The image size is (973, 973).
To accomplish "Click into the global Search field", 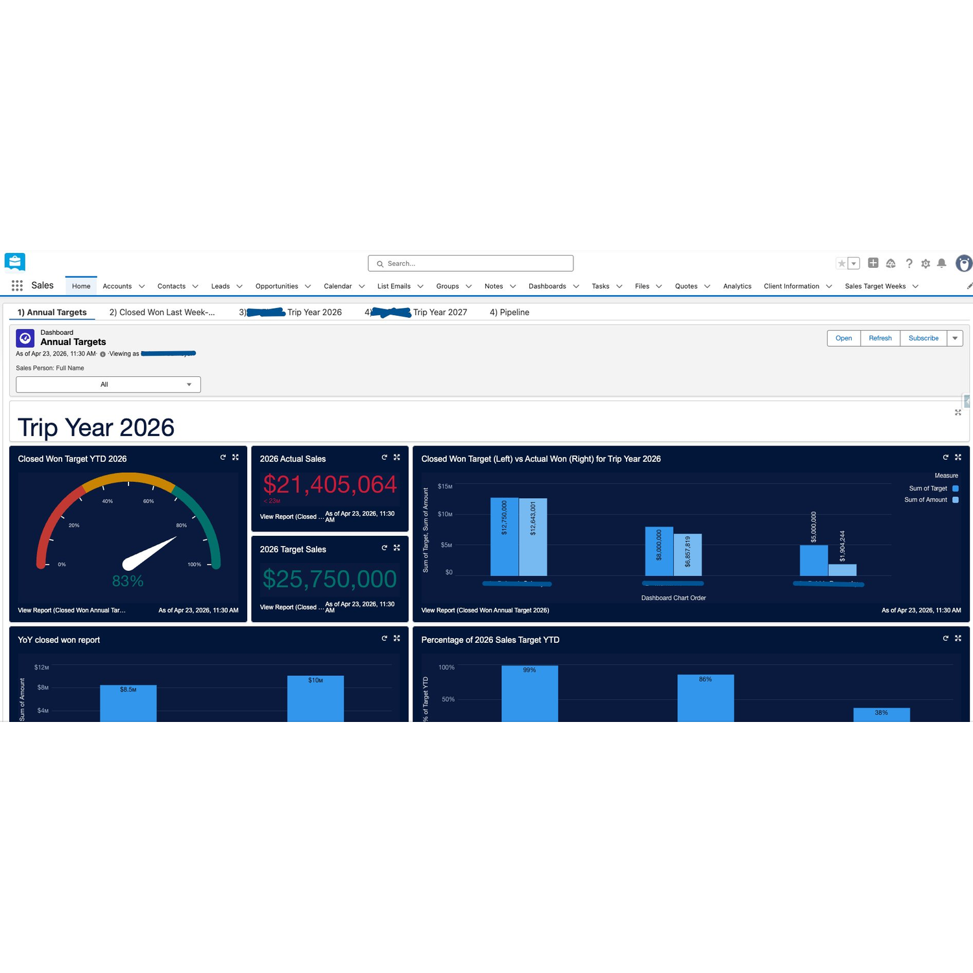I will [x=470, y=263].
